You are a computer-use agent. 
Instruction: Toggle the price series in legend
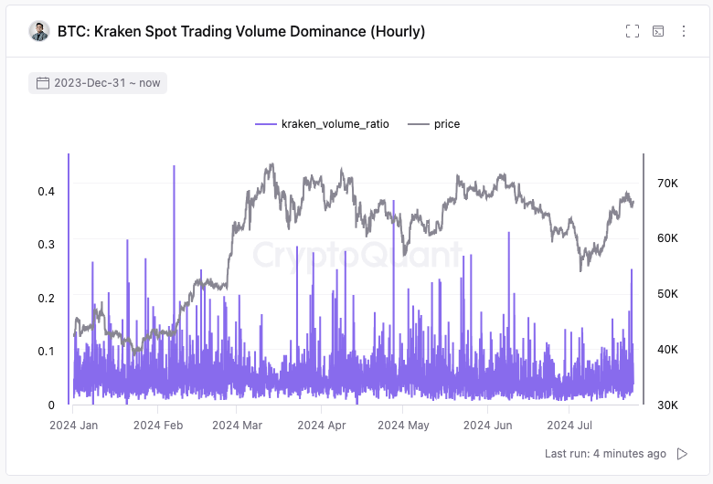click(x=447, y=124)
